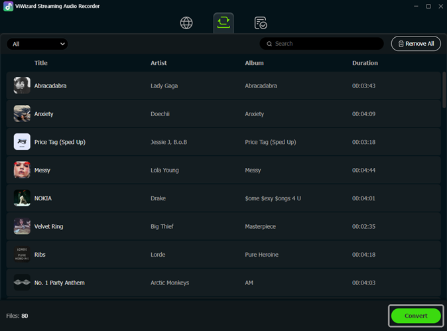Click the Title column header
The image size is (447, 331).
pyautogui.click(x=41, y=63)
